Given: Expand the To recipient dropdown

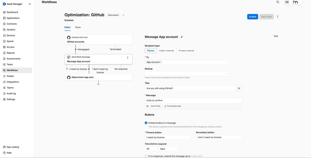Looking at the screenshot, I should tap(227, 62).
